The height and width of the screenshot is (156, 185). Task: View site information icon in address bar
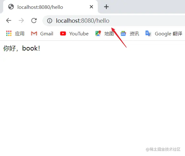[x=49, y=21]
